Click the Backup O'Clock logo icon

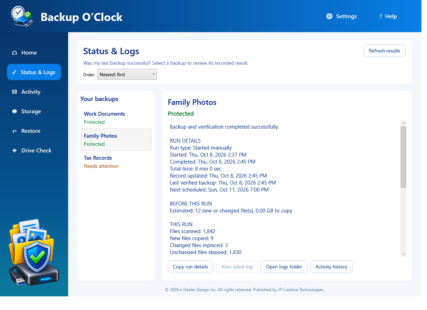(22, 16)
